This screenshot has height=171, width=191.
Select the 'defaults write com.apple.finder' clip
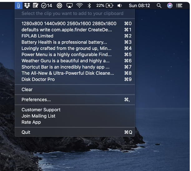point(75,30)
